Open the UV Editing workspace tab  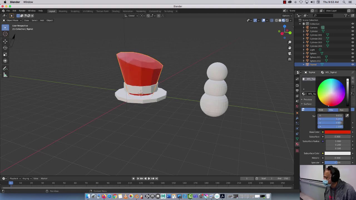[x=88, y=11]
